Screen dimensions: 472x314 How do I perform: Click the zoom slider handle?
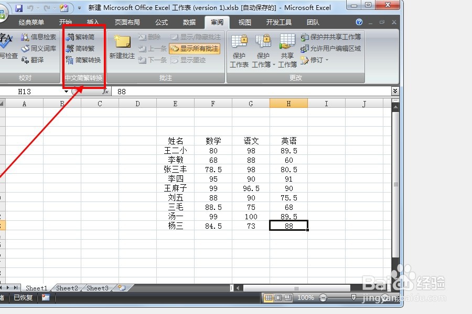pyautogui.click(x=353, y=297)
